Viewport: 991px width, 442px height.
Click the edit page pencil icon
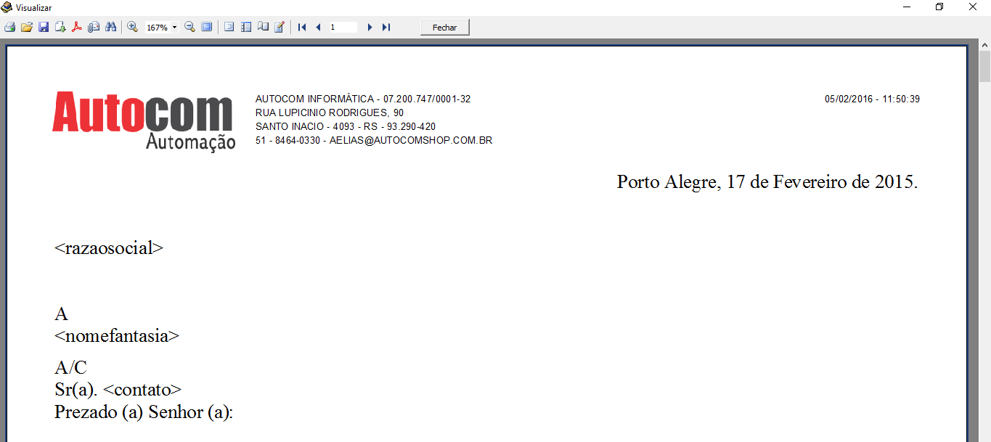[280, 27]
